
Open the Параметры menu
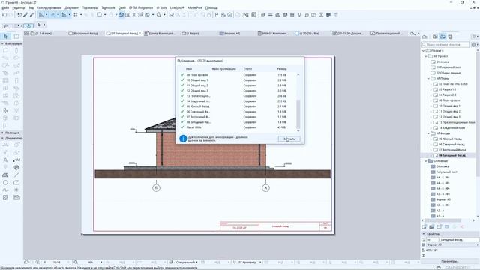click(90, 8)
